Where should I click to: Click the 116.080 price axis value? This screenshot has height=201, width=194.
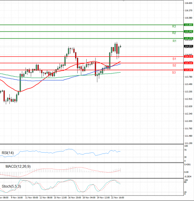tap(189, 18)
